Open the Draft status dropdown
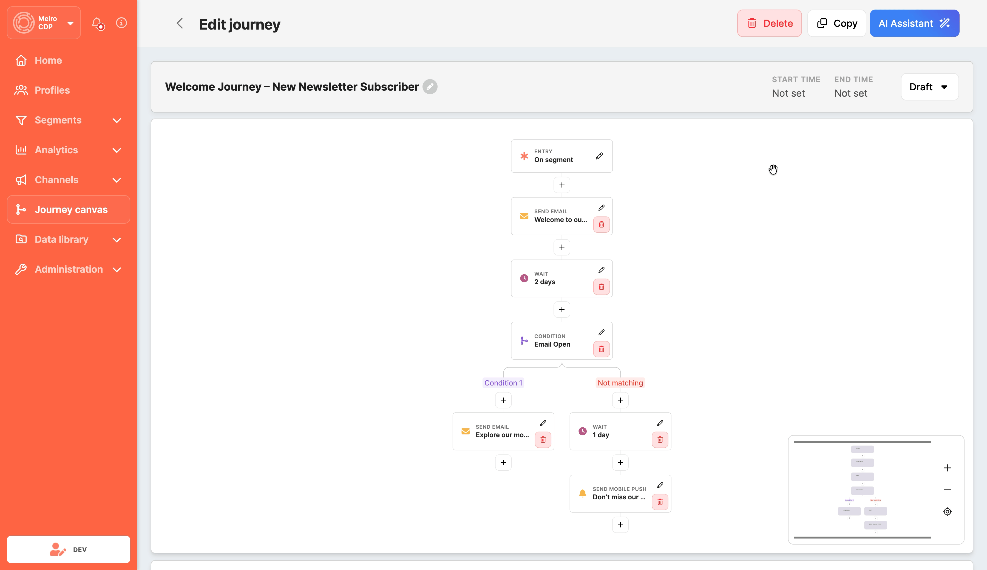Viewport: 987px width, 570px height. 929,87
